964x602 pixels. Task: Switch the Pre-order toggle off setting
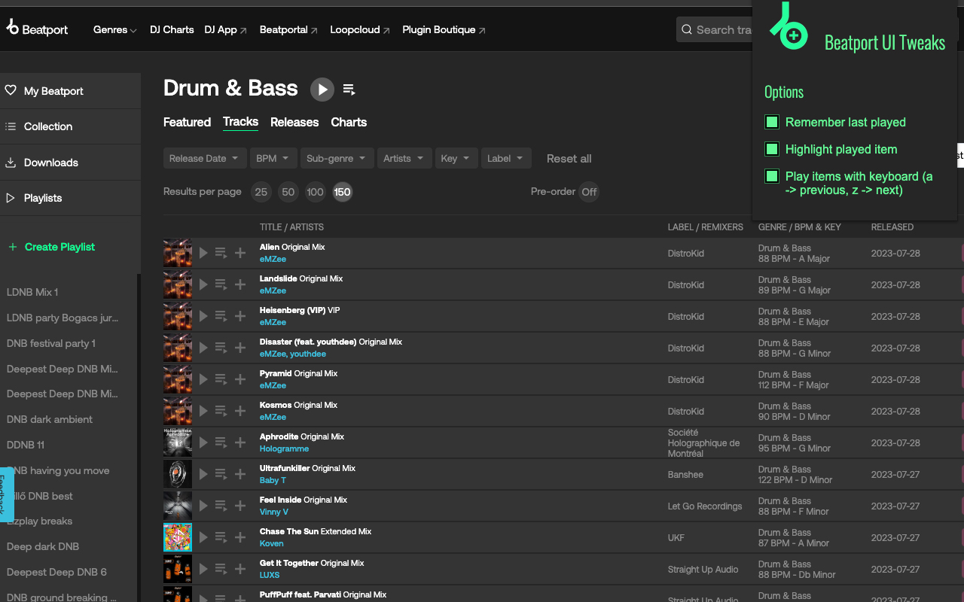click(589, 192)
